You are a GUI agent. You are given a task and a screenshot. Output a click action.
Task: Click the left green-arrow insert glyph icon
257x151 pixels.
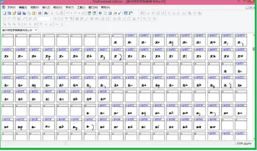click(89, 13)
